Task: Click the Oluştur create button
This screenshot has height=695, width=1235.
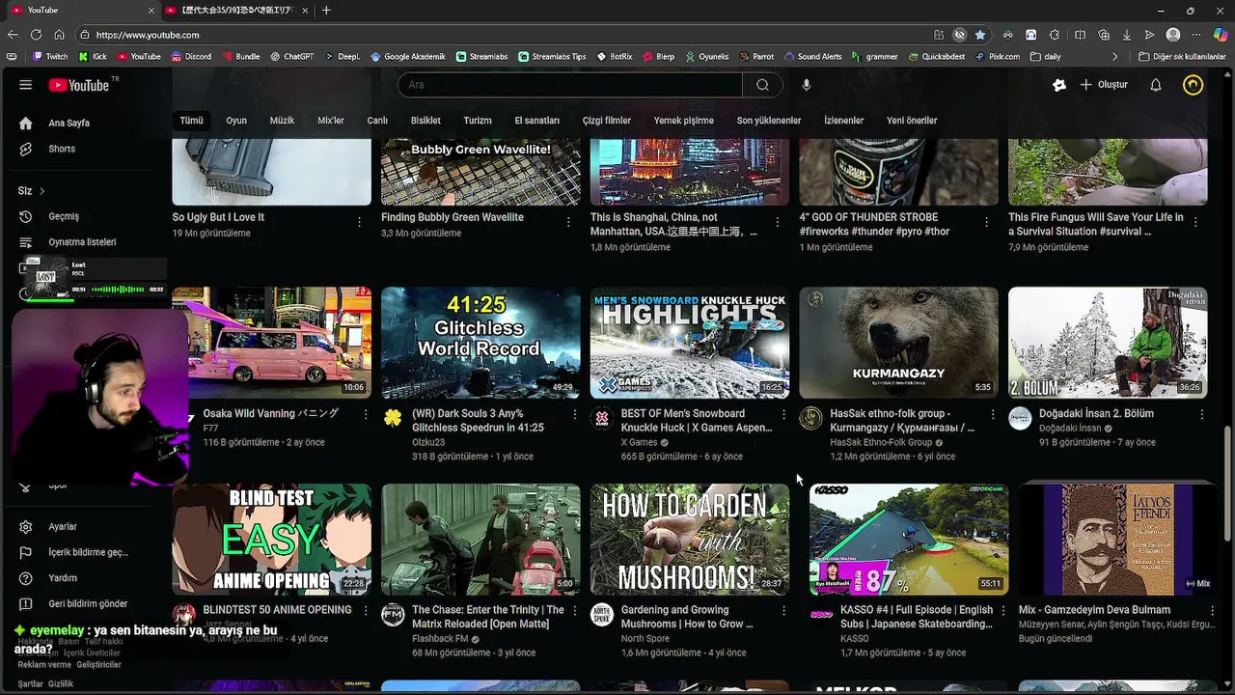Action: click(1104, 85)
